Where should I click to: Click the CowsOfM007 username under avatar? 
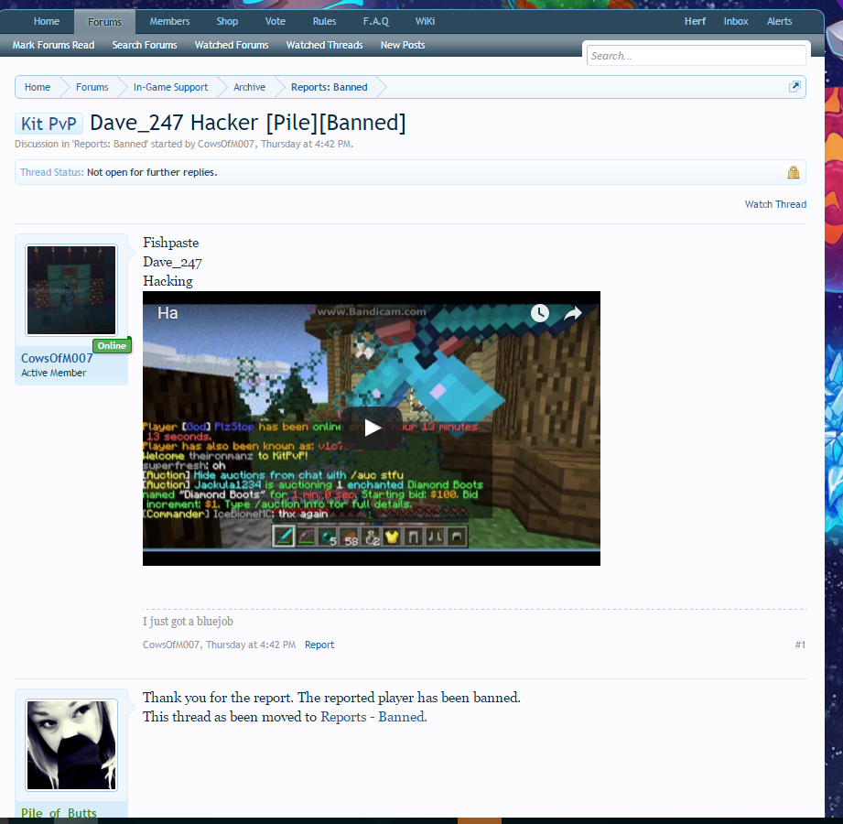tap(57, 358)
